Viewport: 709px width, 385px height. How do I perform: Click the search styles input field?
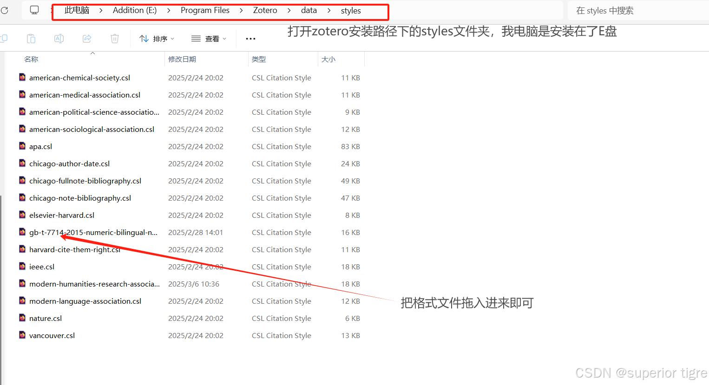tap(639, 11)
